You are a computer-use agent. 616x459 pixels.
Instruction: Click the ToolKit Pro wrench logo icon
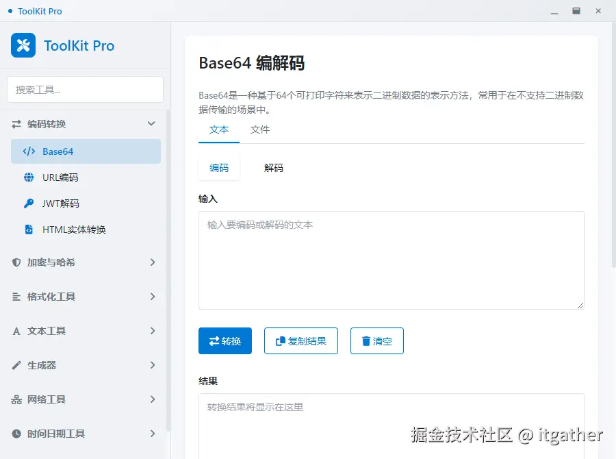click(23, 45)
